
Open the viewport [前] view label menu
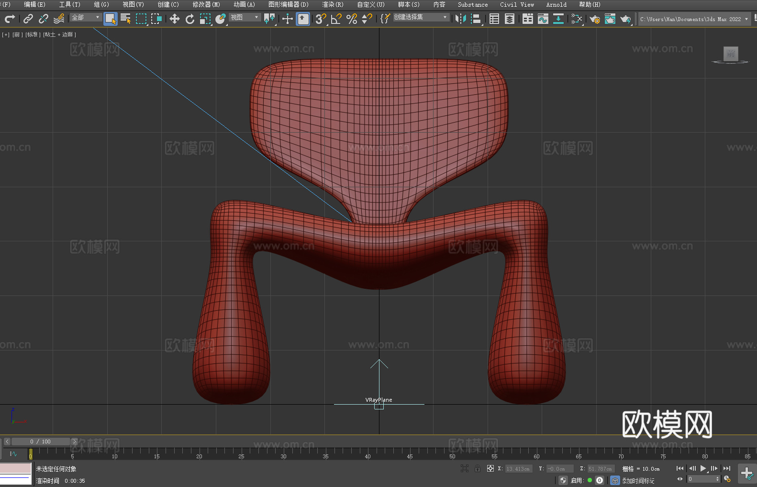coord(18,34)
